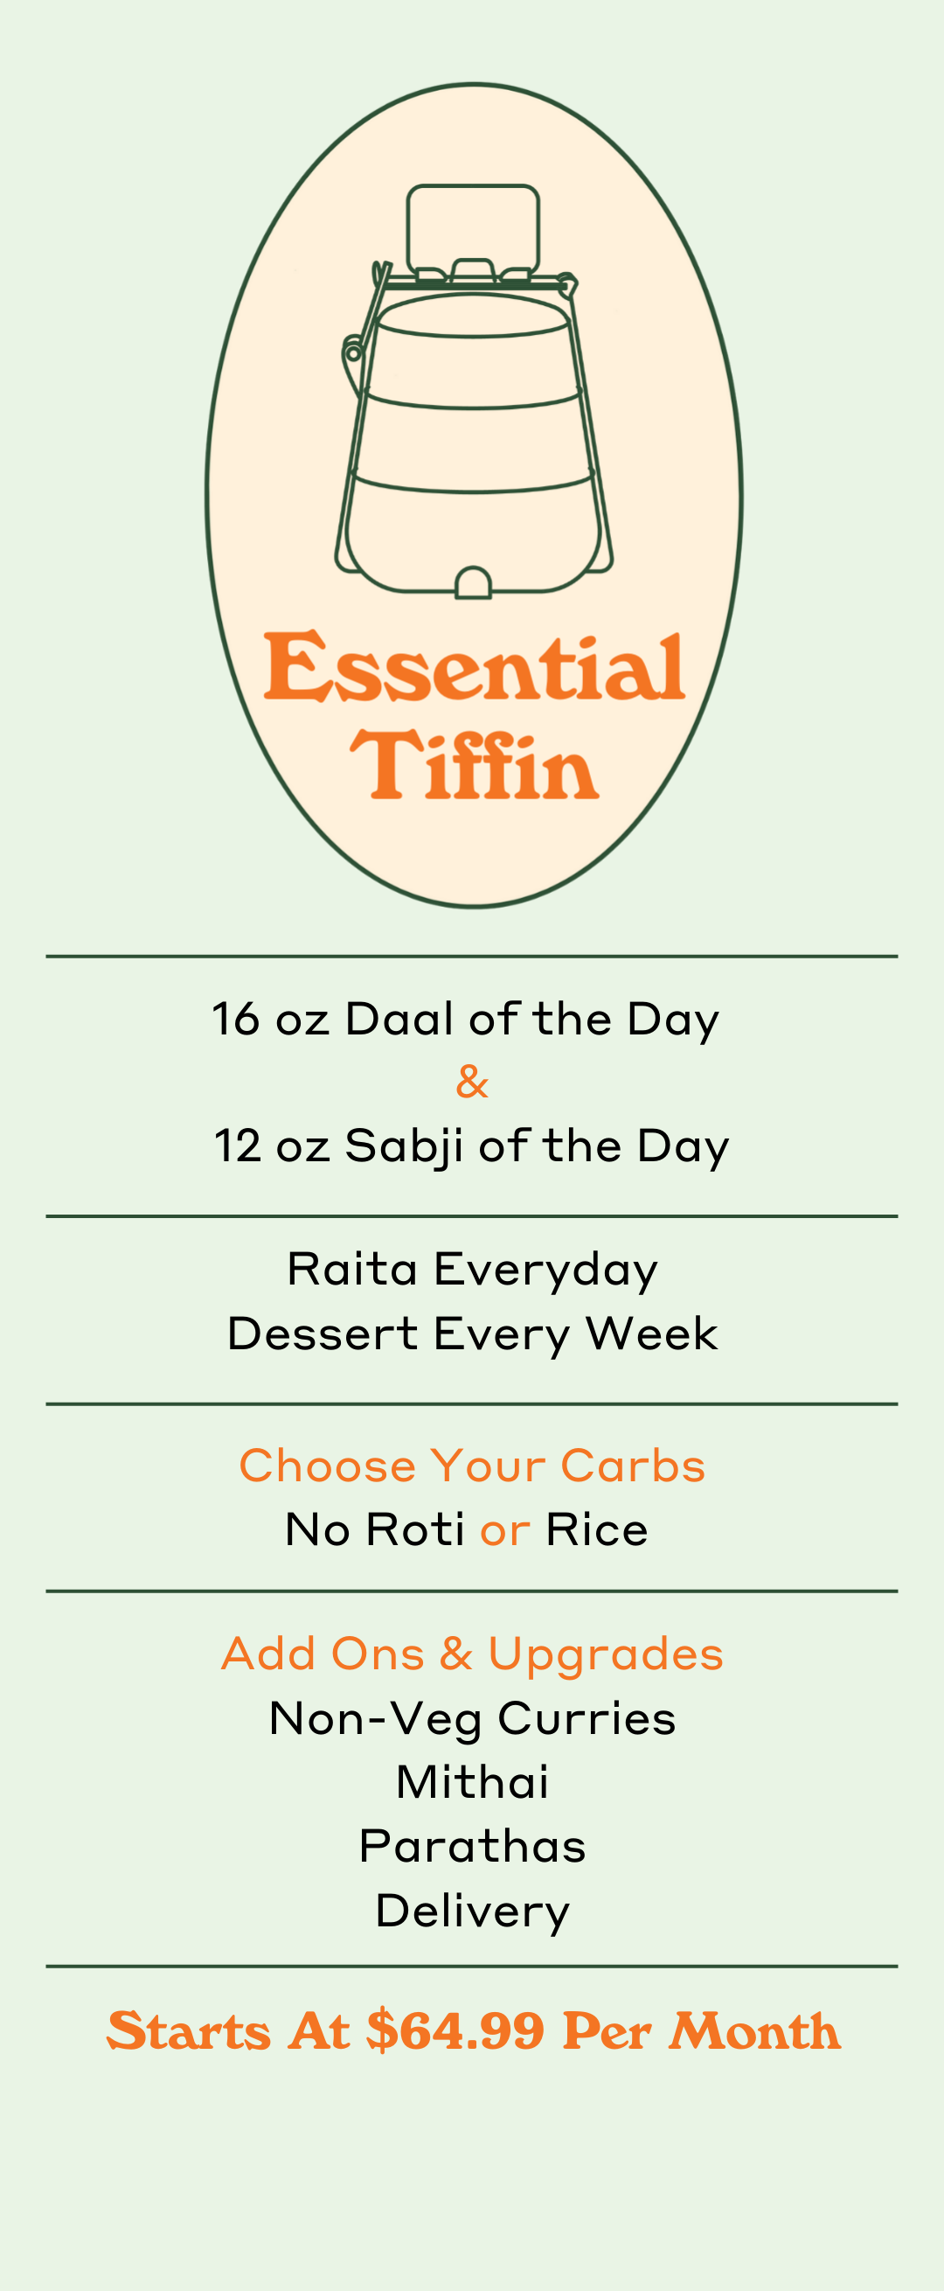Choose the 'No Roti' option
944x2291 pixels.
tap(375, 1529)
